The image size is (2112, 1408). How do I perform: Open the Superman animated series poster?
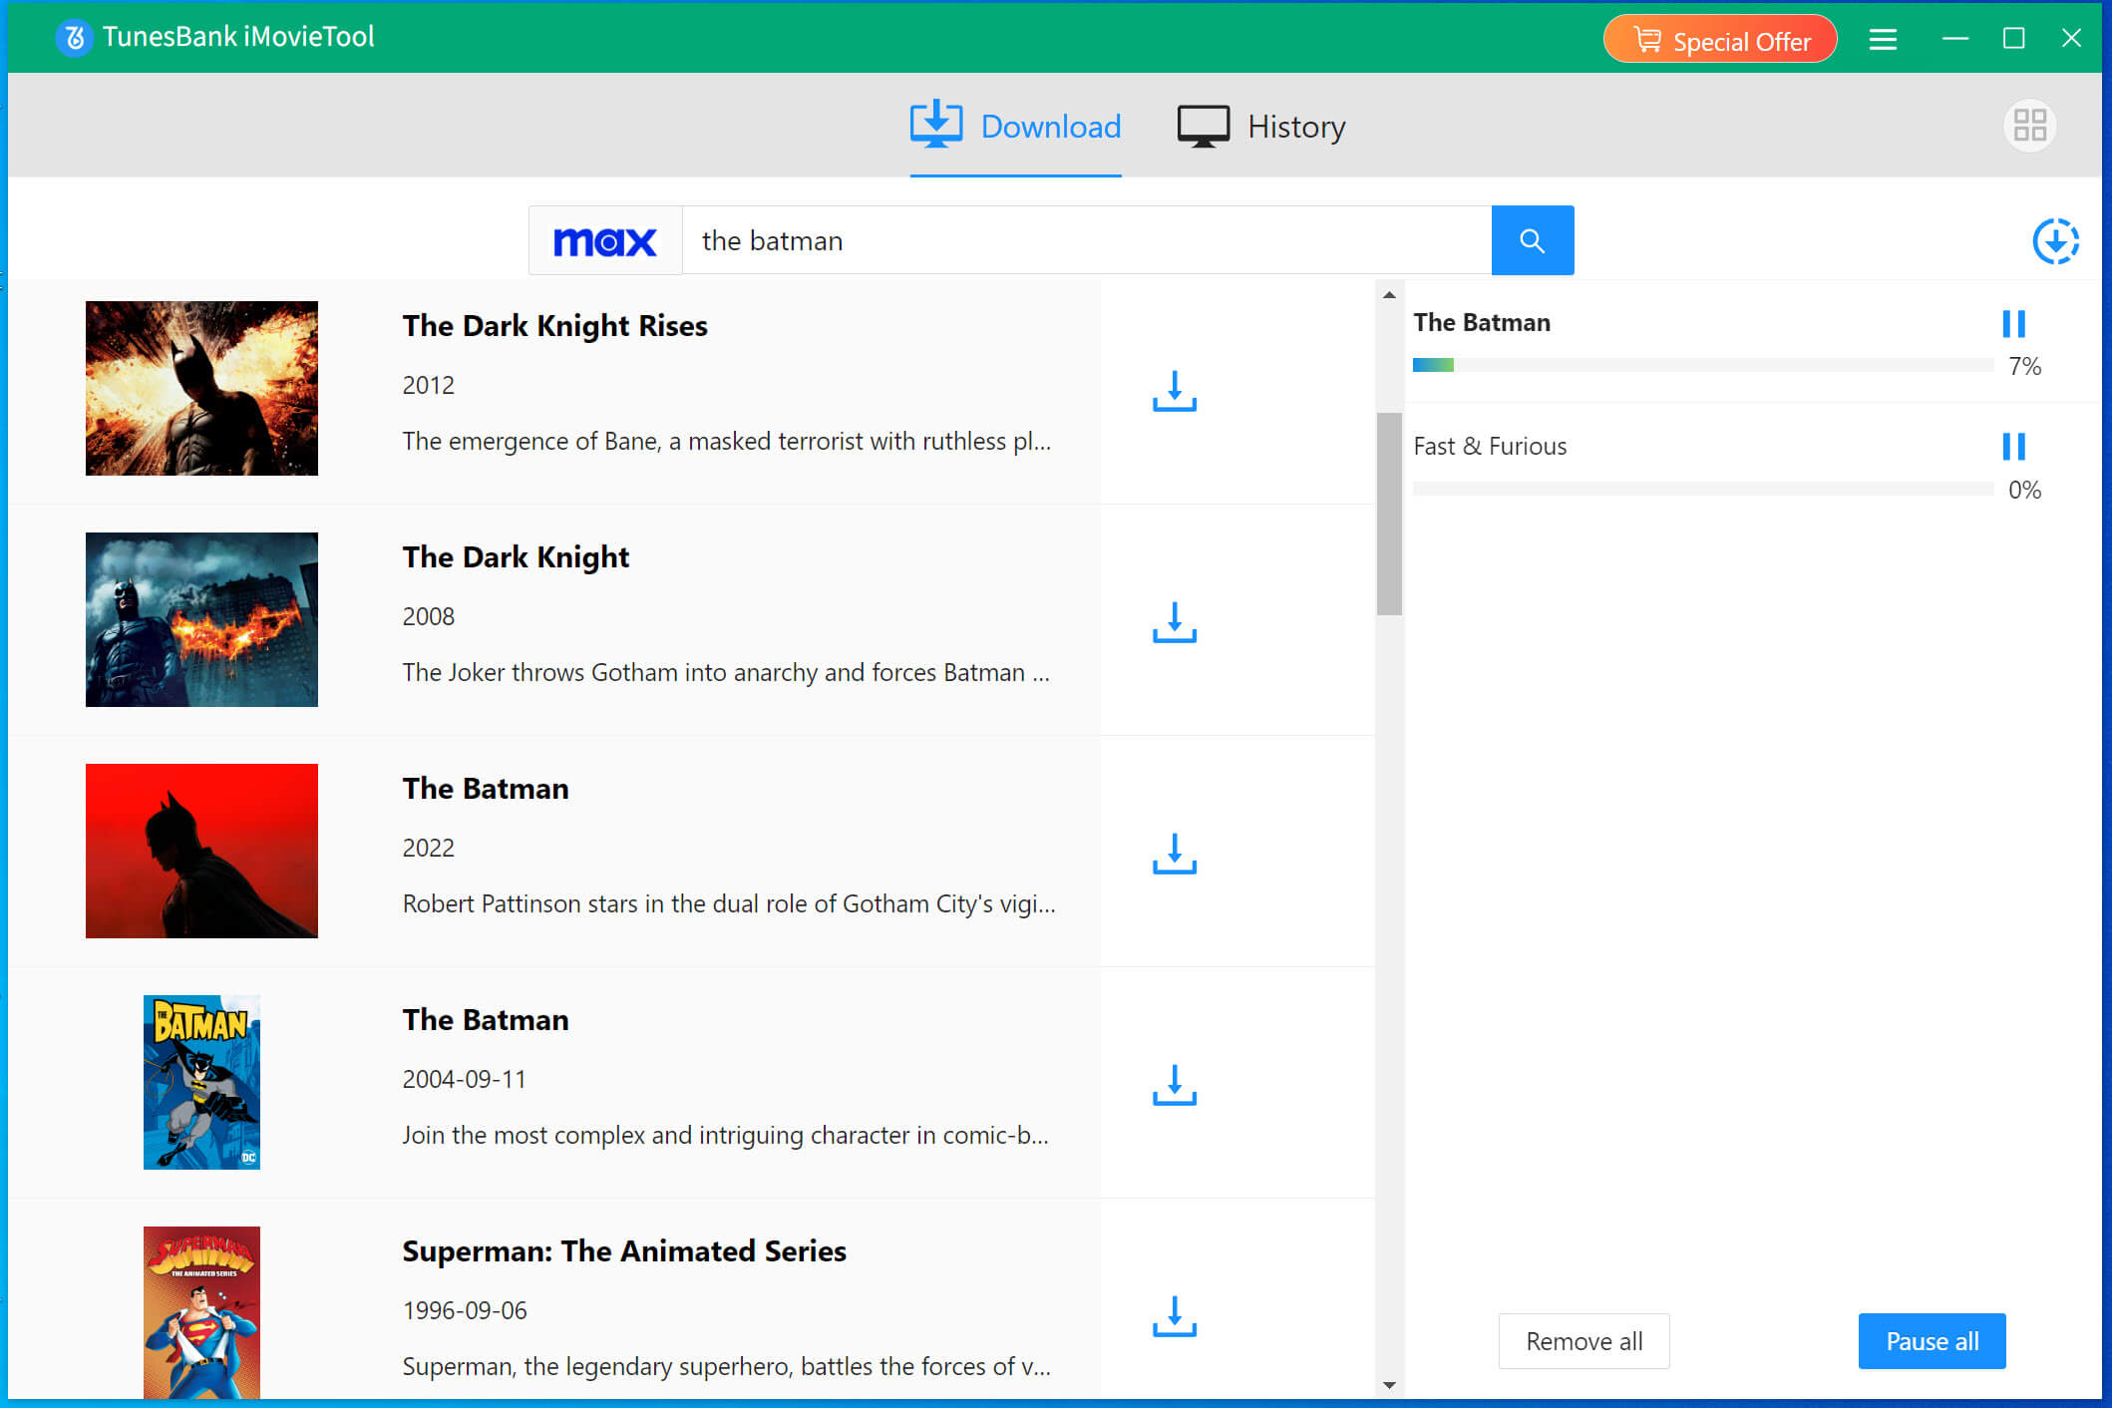[x=201, y=1312]
